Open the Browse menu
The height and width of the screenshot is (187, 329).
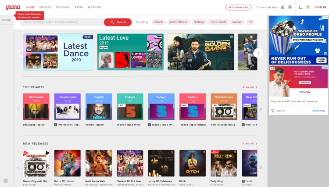(x=45, y=7)
